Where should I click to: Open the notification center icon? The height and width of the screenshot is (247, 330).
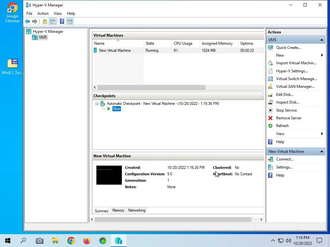point(319,241)
